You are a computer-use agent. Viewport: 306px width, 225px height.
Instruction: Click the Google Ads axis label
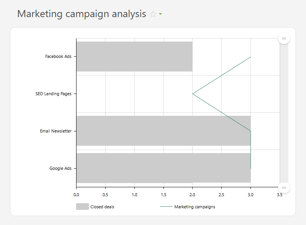[61, 168]
